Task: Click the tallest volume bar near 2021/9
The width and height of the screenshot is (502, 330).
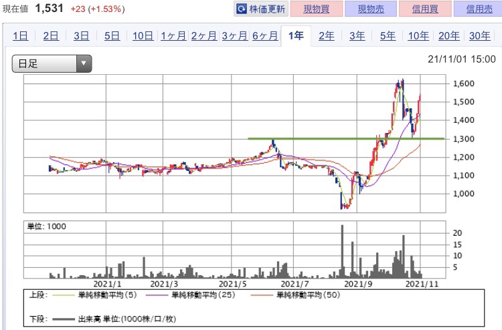Action: [342, 251]
